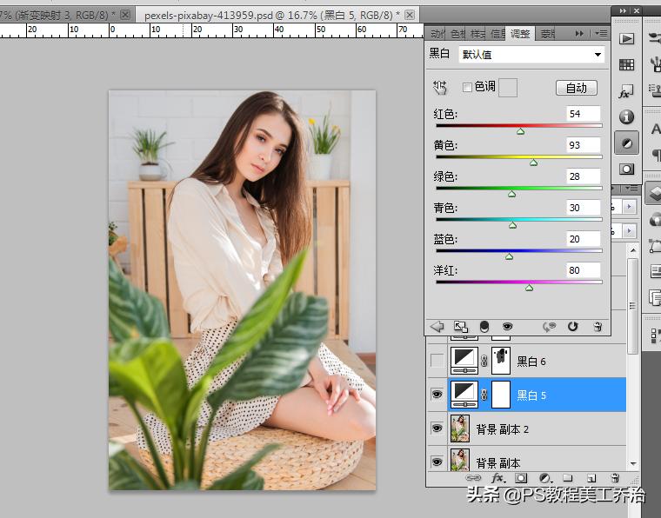Click the 青色 value field showing 30
The image size is (661, 518).
583,207
